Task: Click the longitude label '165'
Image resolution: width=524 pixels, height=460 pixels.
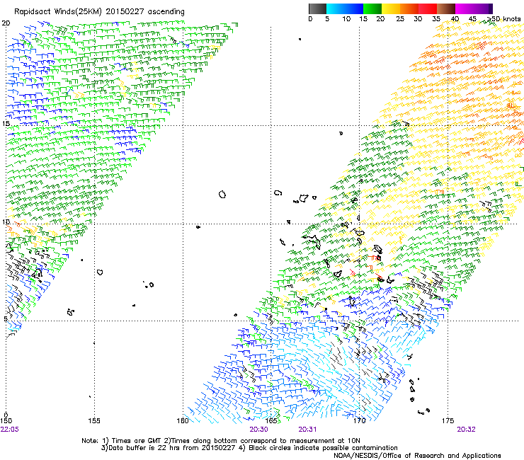Action: 271,420
